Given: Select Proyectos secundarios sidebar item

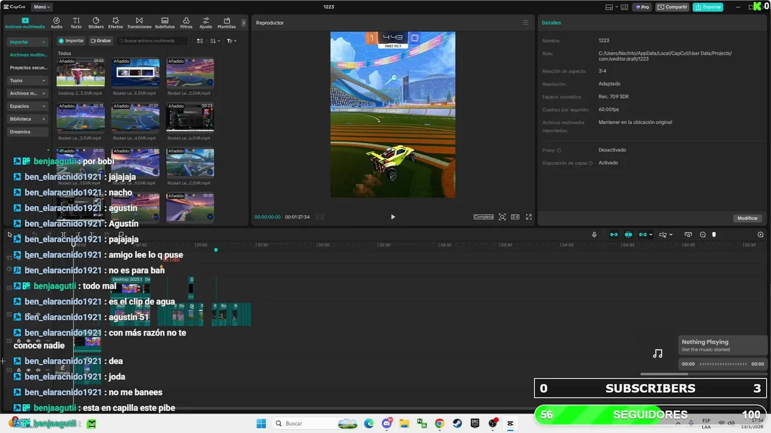Looking at the screenshot, I should (28, 68).
